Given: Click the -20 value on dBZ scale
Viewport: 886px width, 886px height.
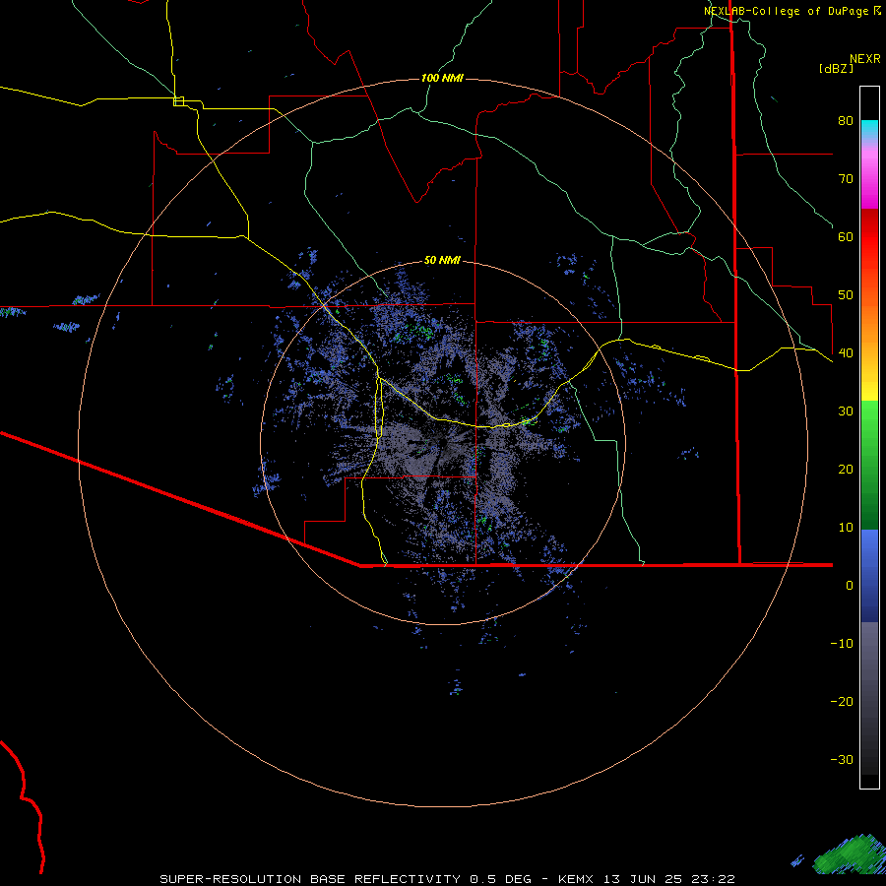Looking at the screenshot, I should 842,702.
